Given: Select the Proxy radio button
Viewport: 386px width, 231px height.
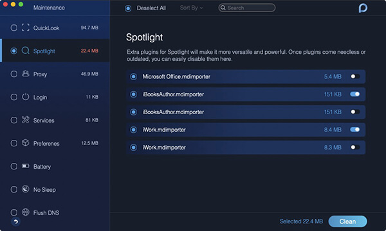Looking at the screenshot, I should pos(14,74).
